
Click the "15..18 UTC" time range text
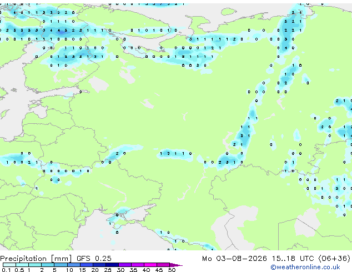tap(293, 259)
